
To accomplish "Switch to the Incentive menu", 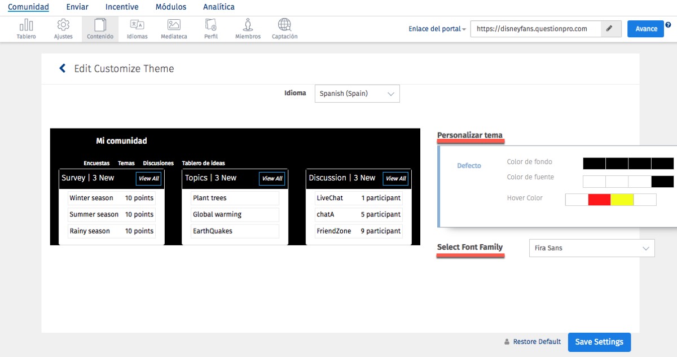I will (122, 7).
